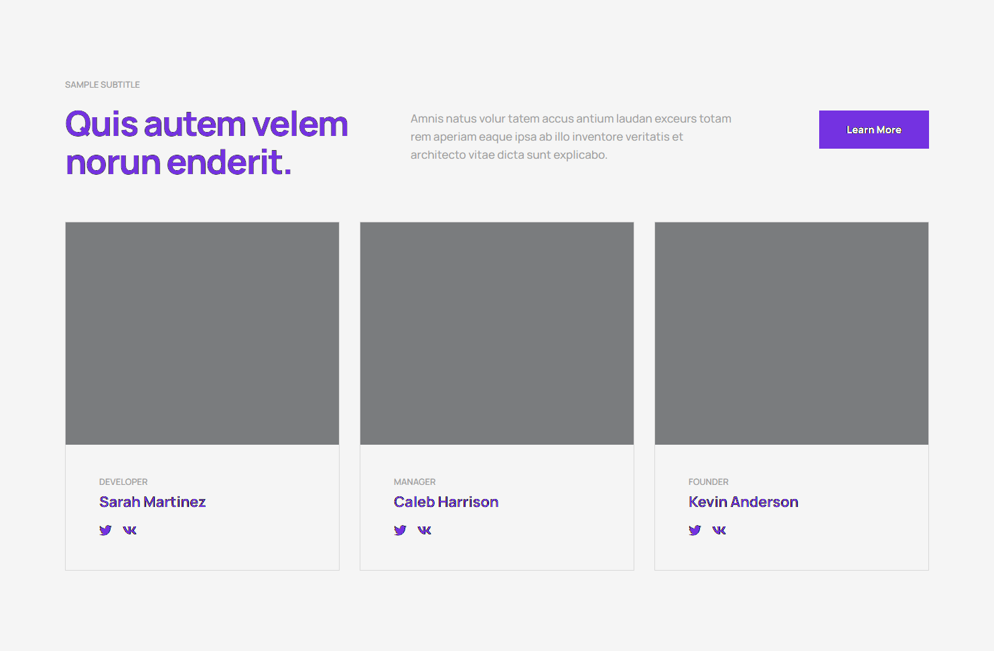Click Caleb Harrison's VK icon
This screenshot has width=994, height=651.
pos(425,530)
